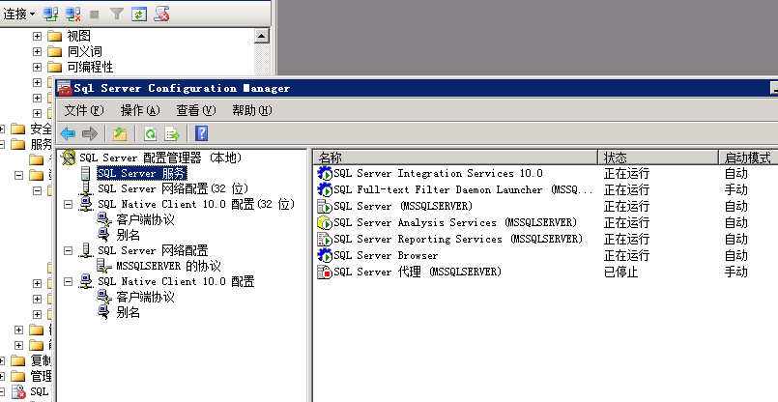Click the red-marked last icon in Object Explorer toolbar
The height and width of the screenshot is (402, 778).
coord(161,14)
